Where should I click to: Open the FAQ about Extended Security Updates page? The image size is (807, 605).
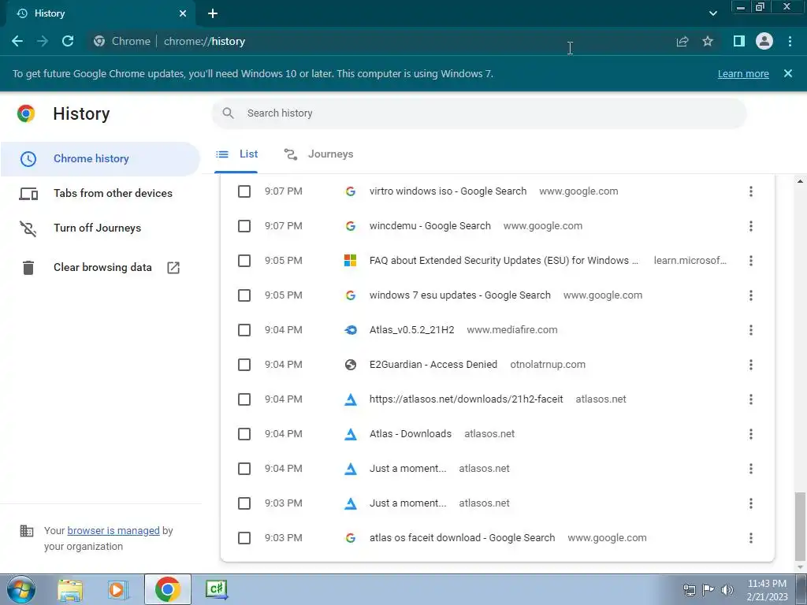click(x=504, y=261)
